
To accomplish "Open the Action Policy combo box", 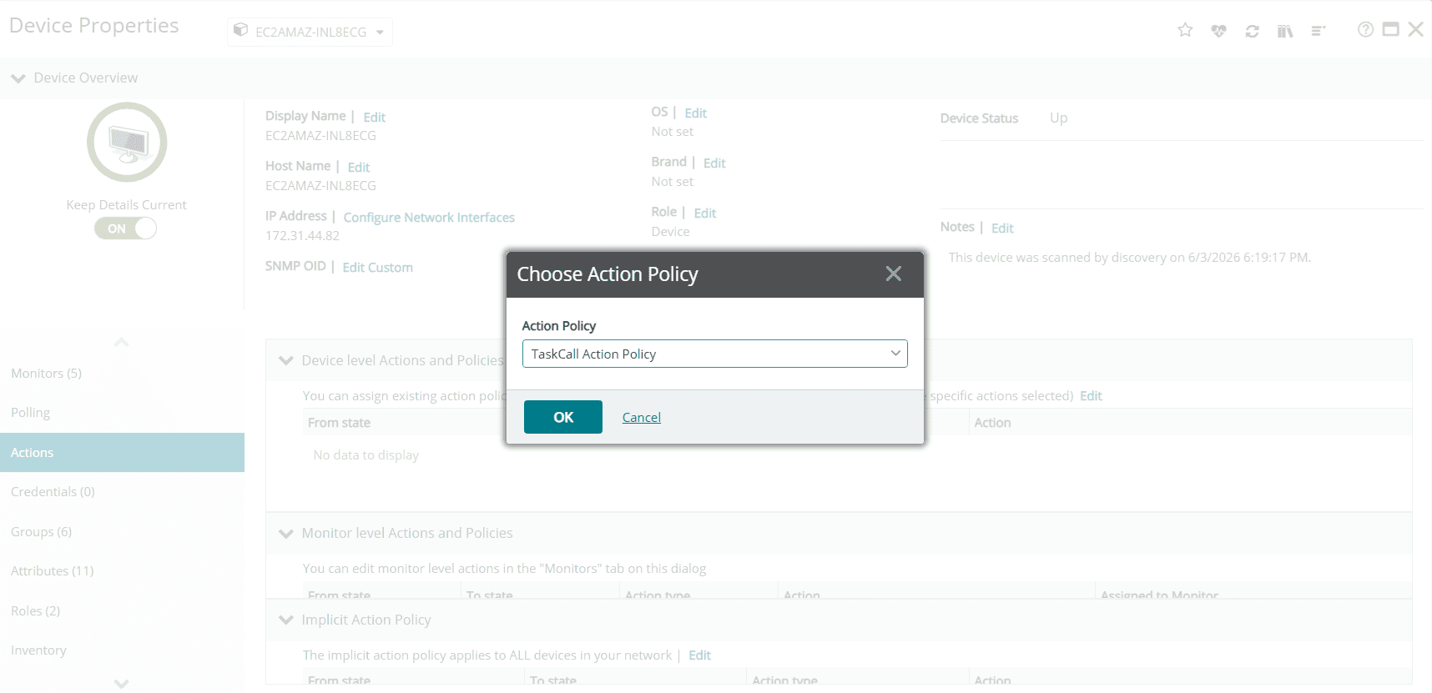I will (x=714, y=354).
